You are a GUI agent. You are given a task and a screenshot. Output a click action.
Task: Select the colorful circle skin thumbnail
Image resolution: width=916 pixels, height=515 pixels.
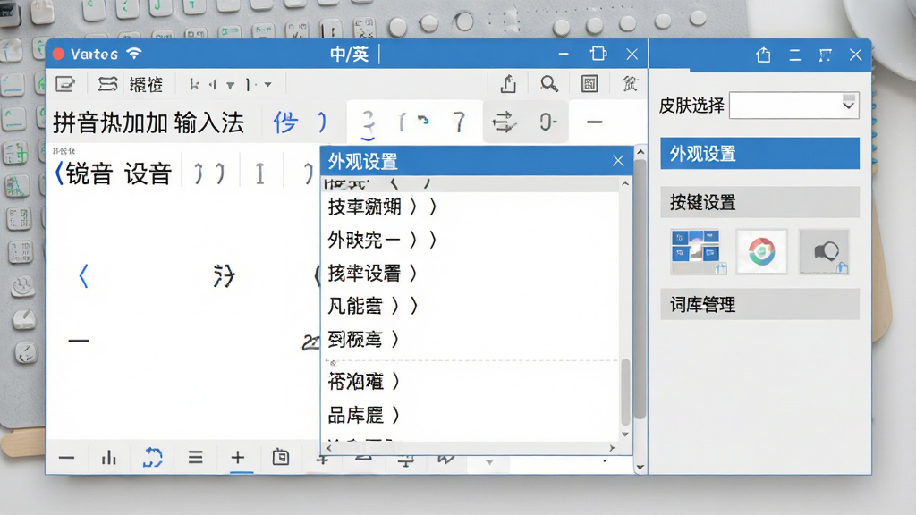pos(761,251)
